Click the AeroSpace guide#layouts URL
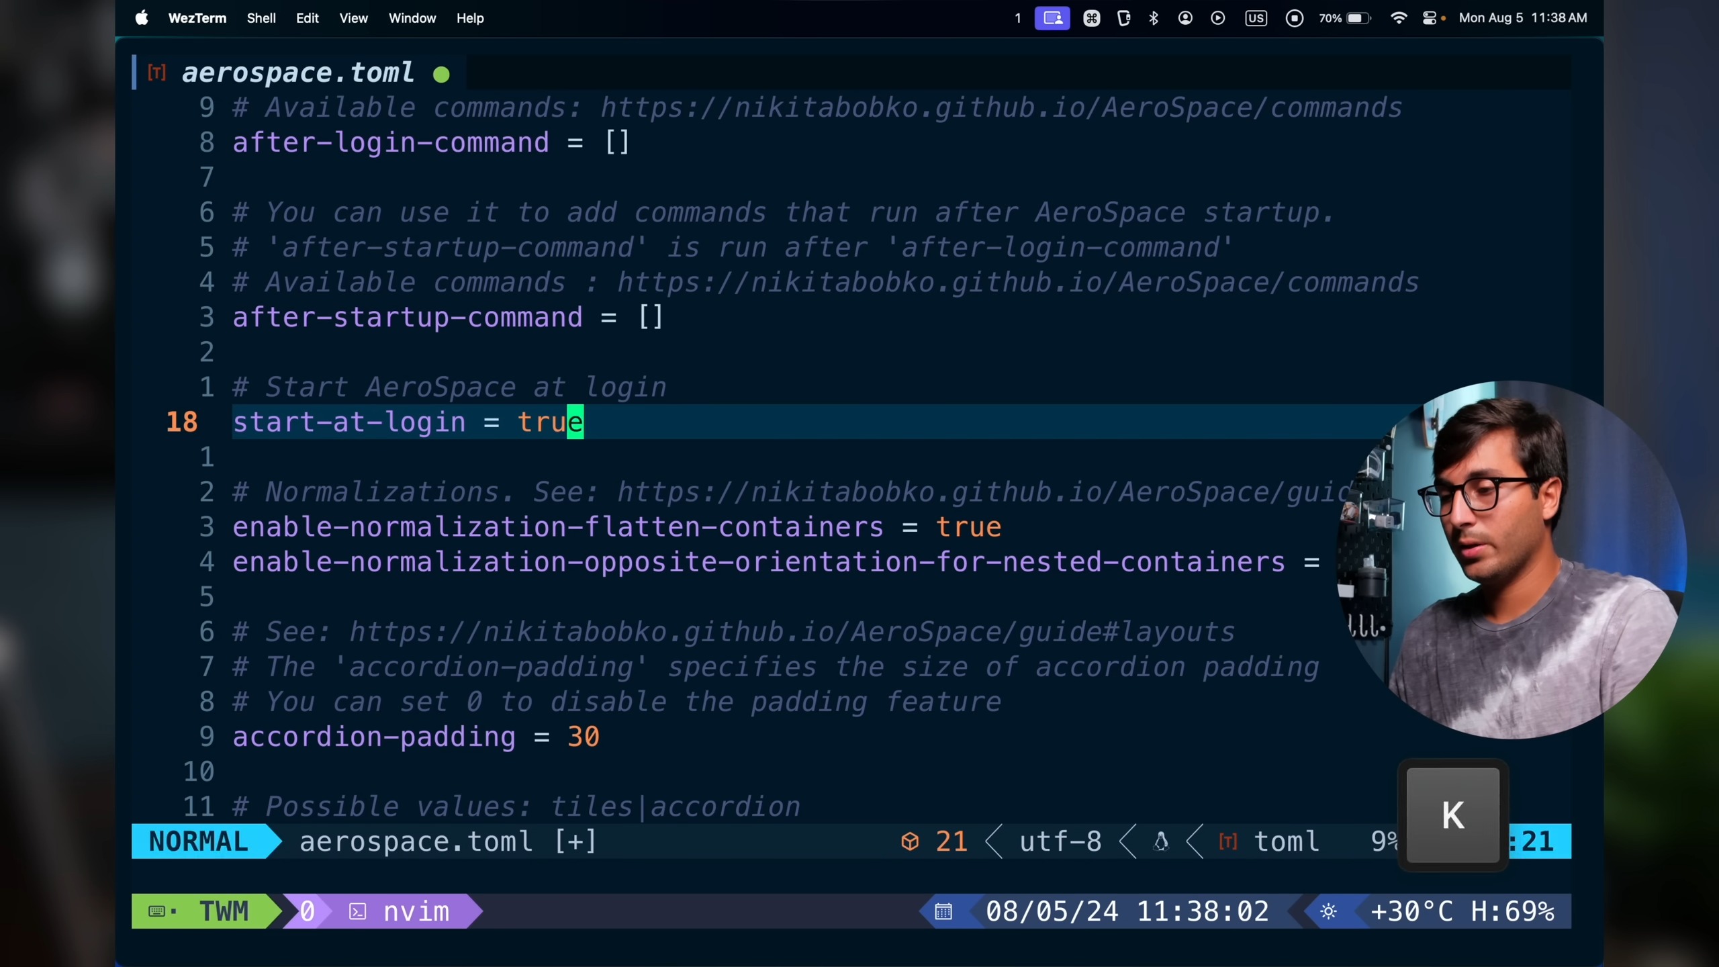 tap(792, 632)
